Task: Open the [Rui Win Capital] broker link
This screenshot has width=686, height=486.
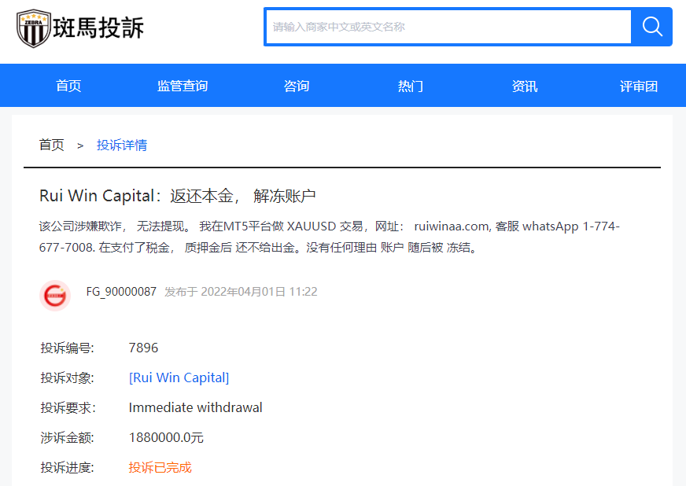Action: click(x=179, y=377)
